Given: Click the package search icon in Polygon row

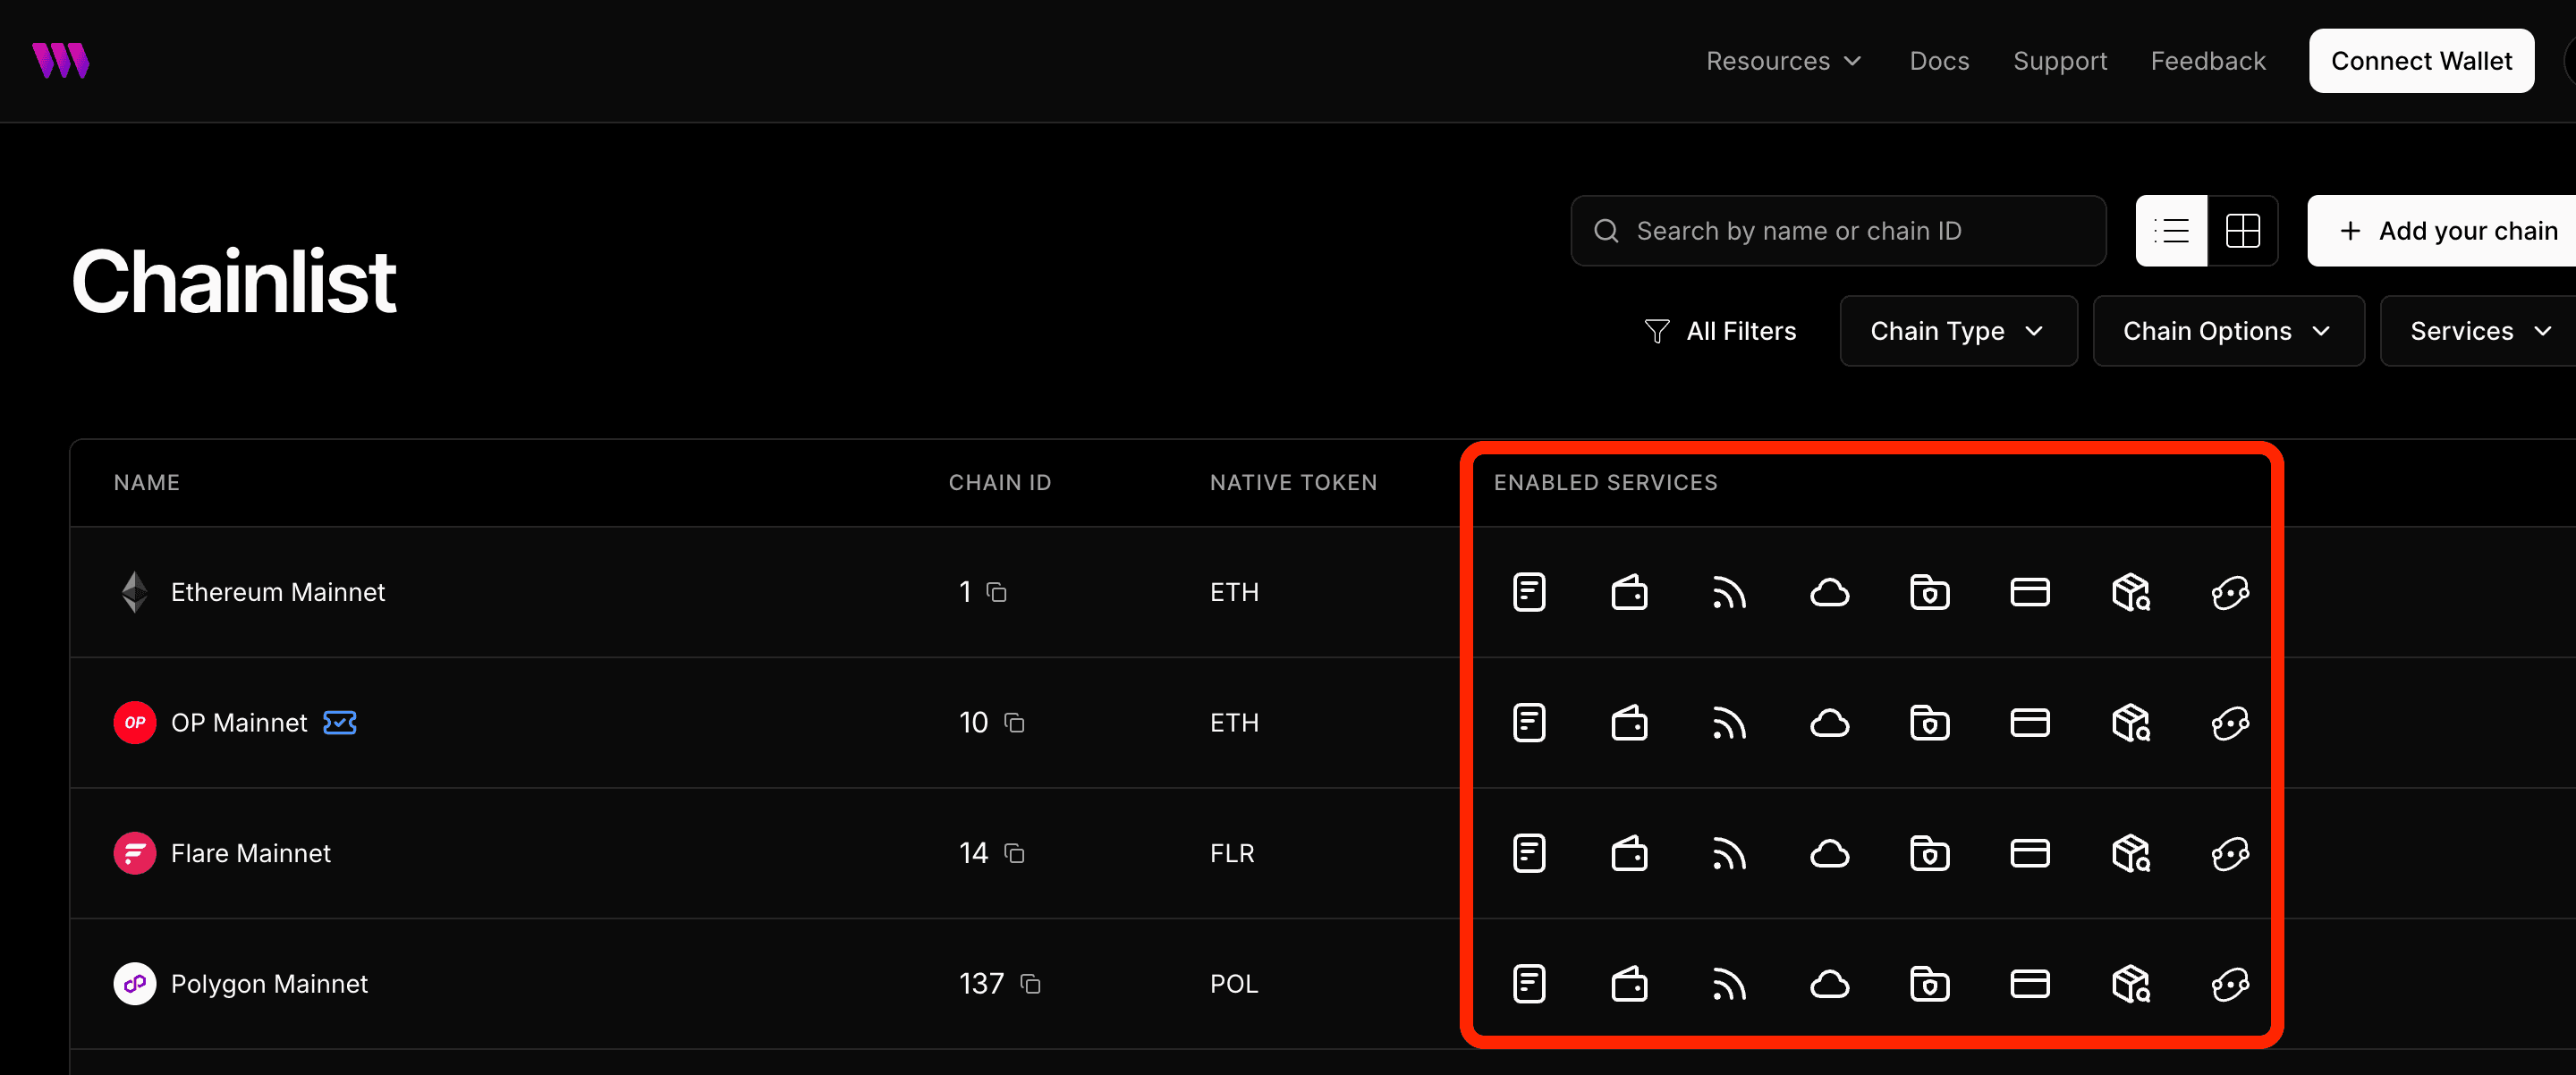Looking at the screenshot, I should pos(2130,983).
